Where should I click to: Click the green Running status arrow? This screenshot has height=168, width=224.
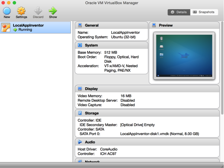click(15, 30)
